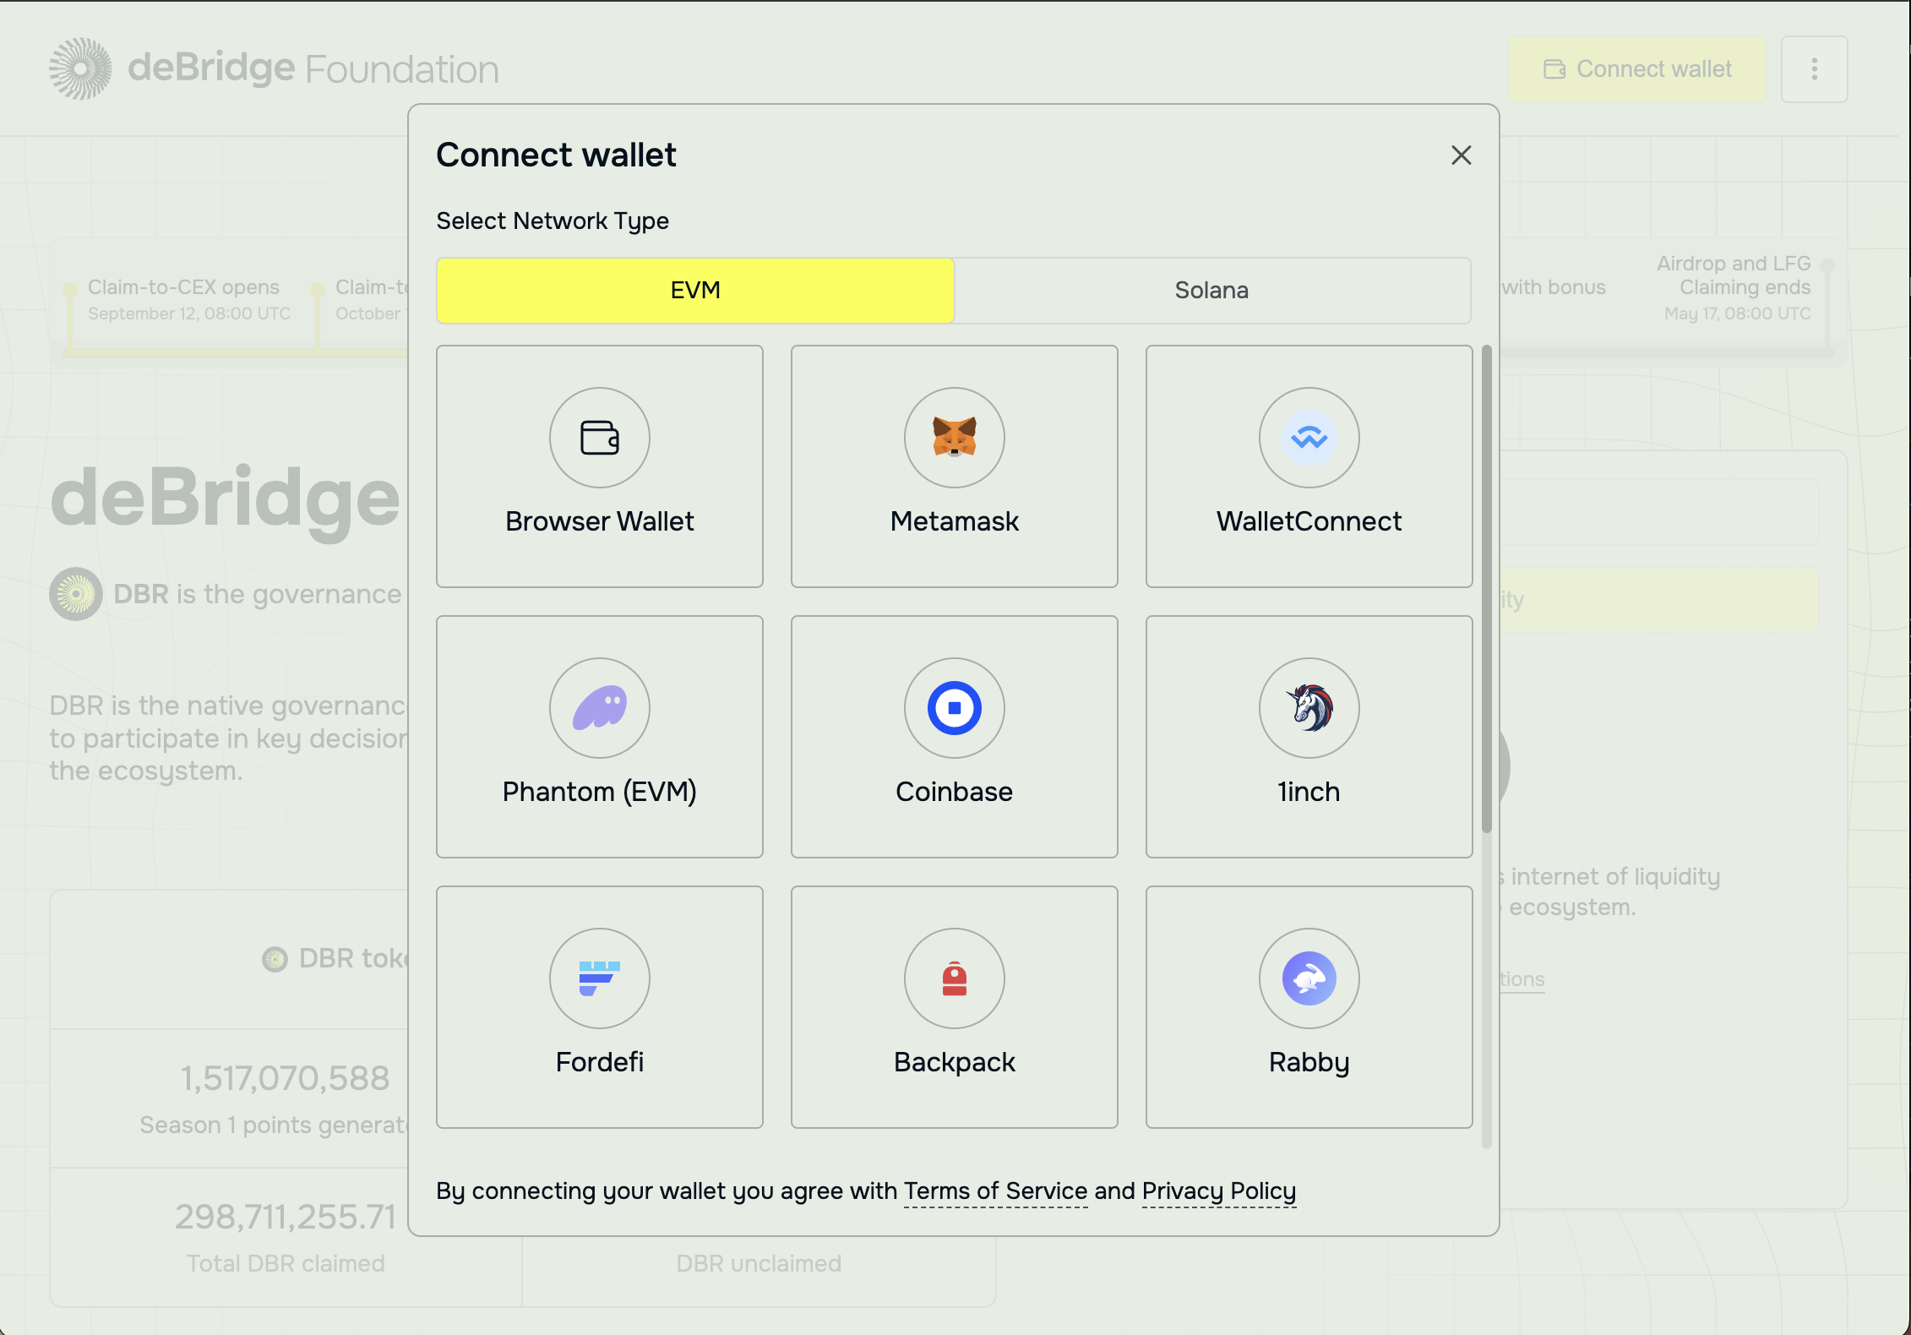Pick the WalletConnect wallet
1911x1335 pixels.
pos(1309,466)
